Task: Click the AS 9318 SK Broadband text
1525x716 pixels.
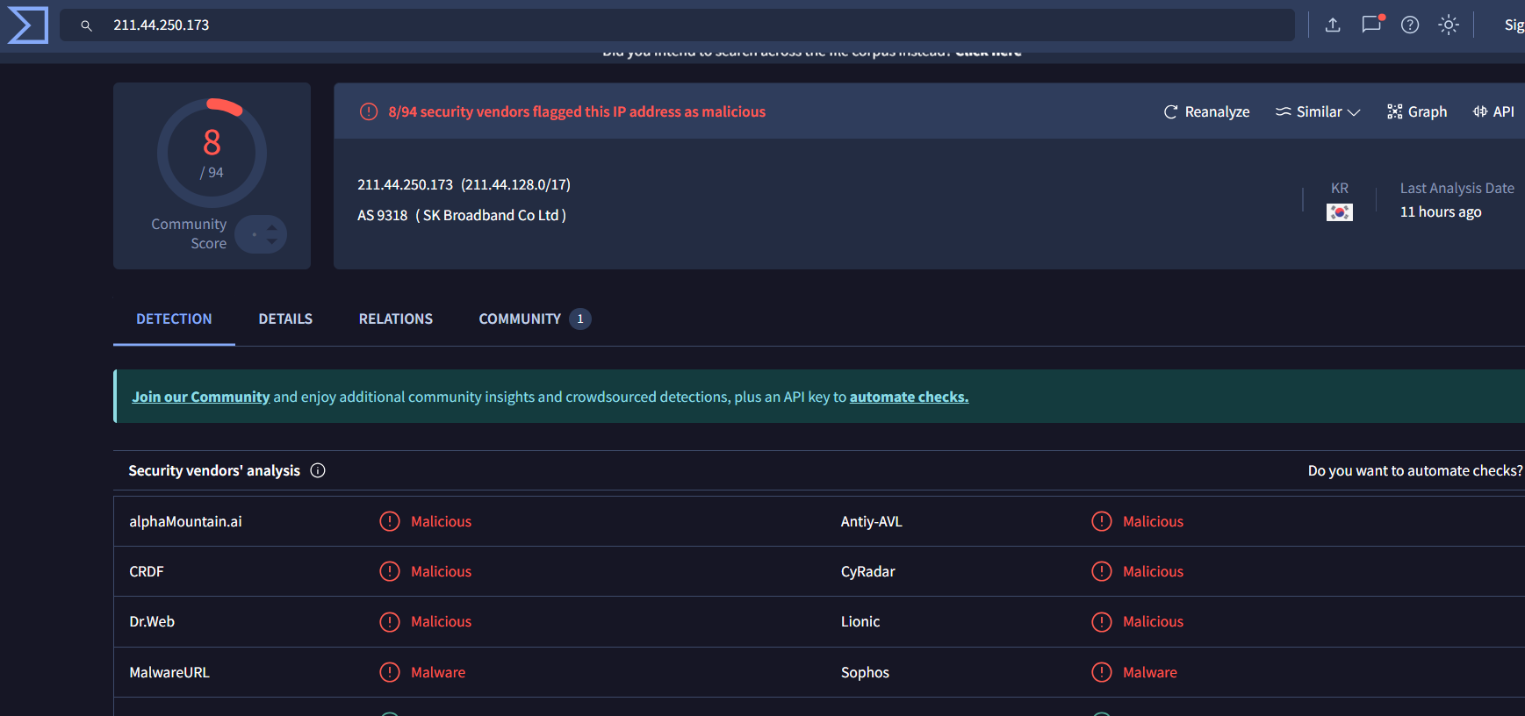Action: [x=462, y=215]
